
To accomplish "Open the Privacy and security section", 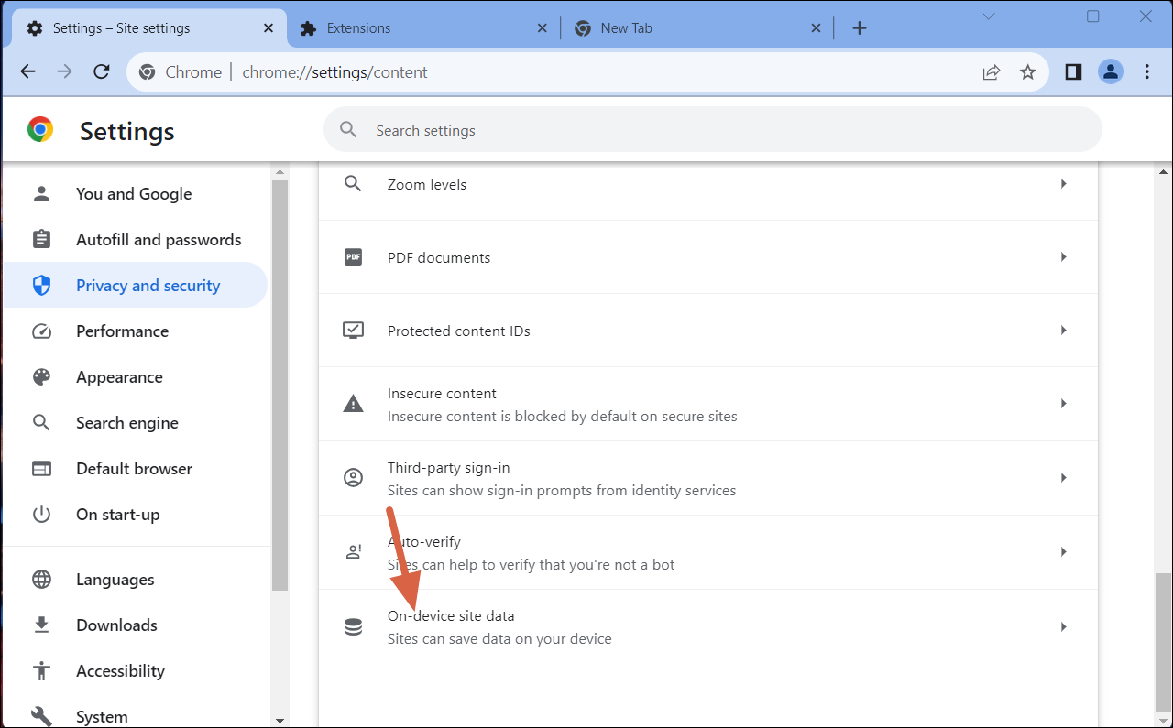I will 148,285.
